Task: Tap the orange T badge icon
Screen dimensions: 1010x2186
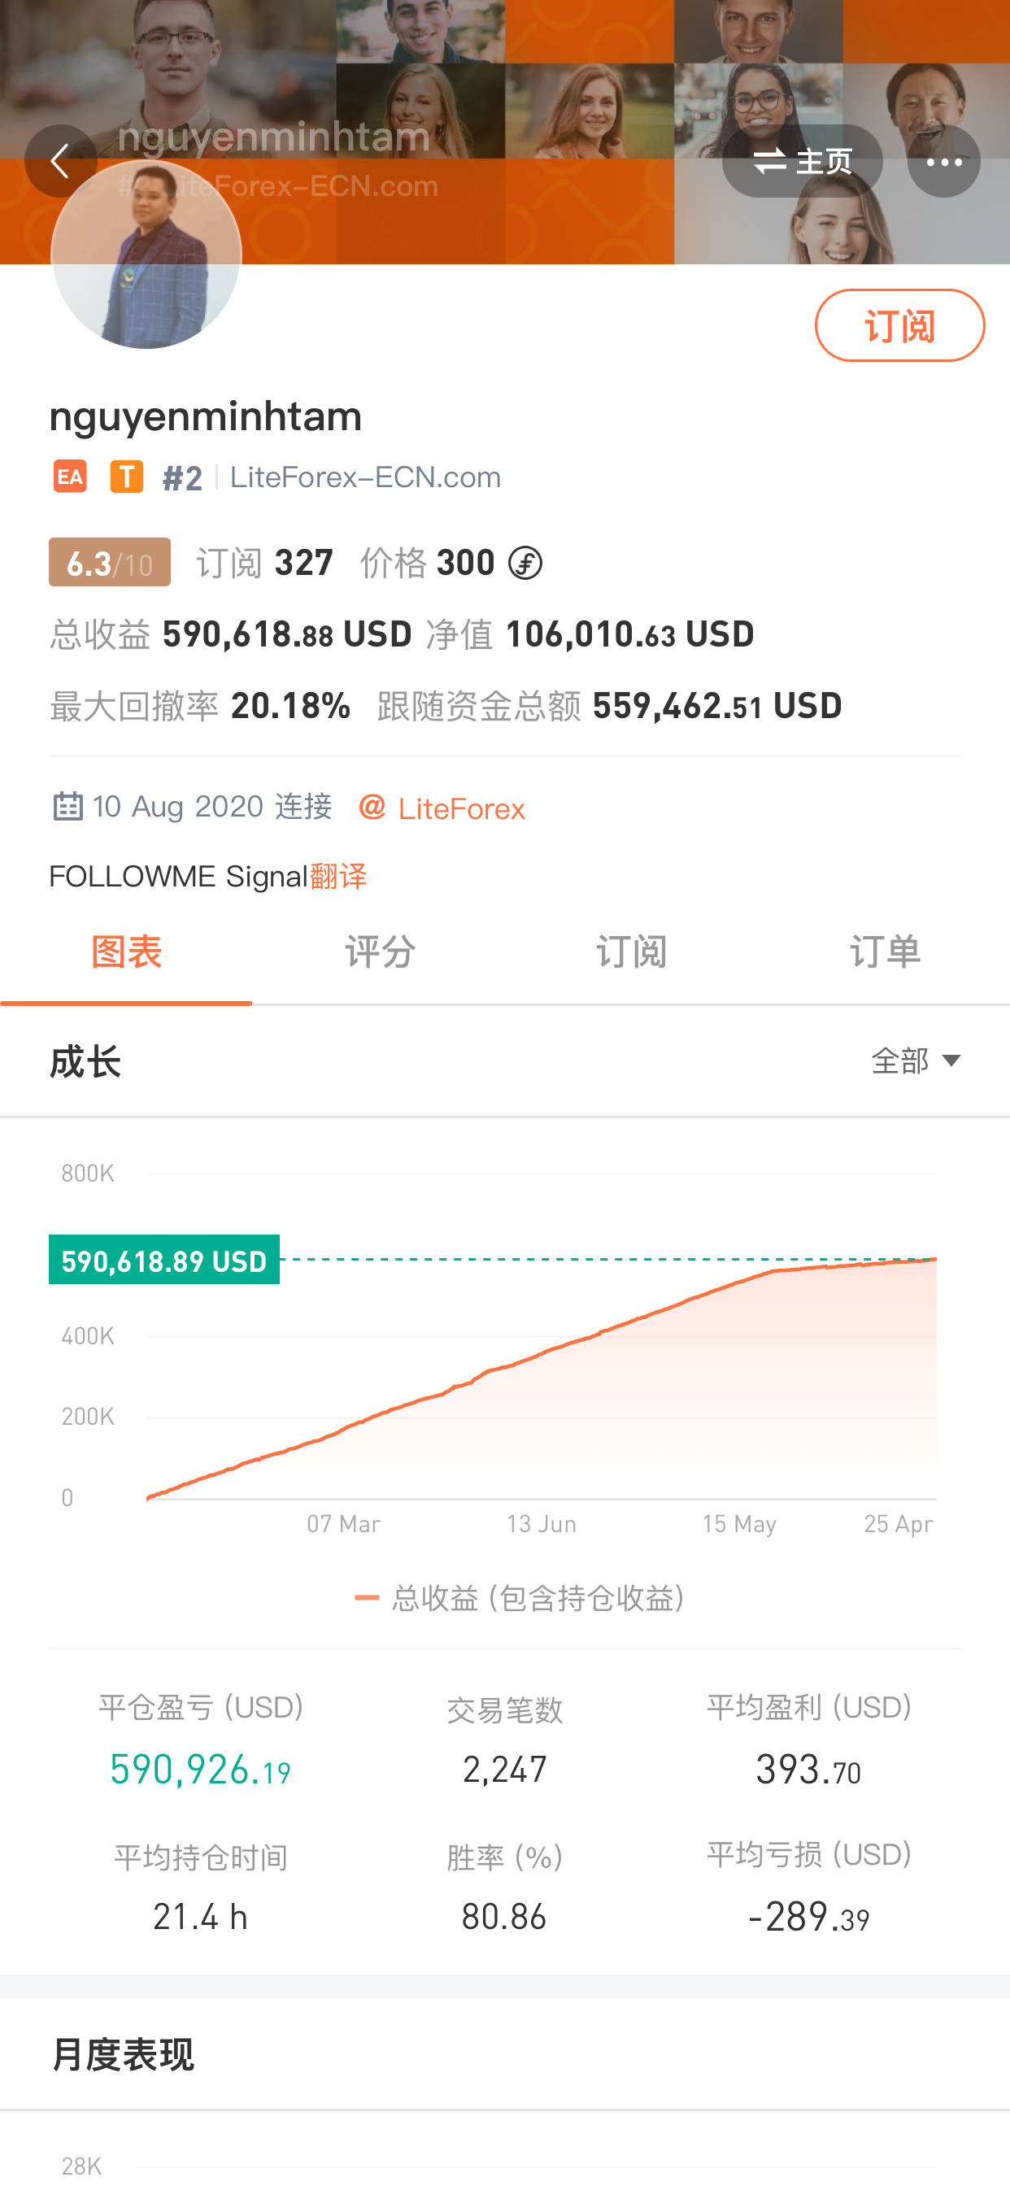Action: [x=127, y=477]
